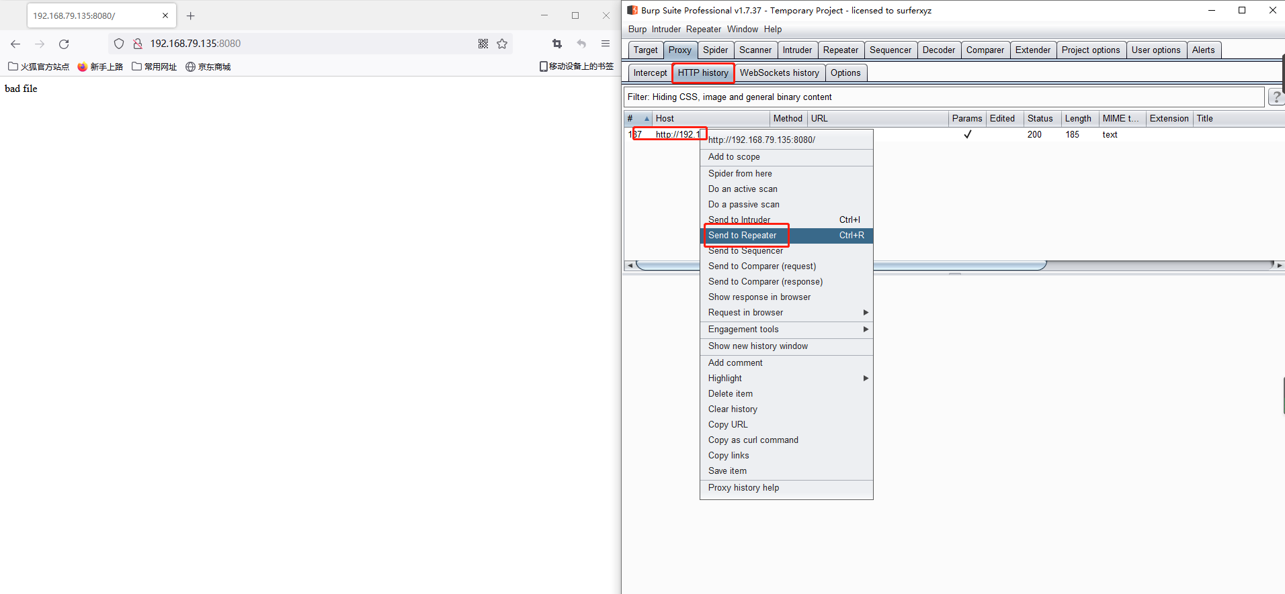Open the 常用网址 bookmark folder
1285x594 pixels.
point(155,66)
